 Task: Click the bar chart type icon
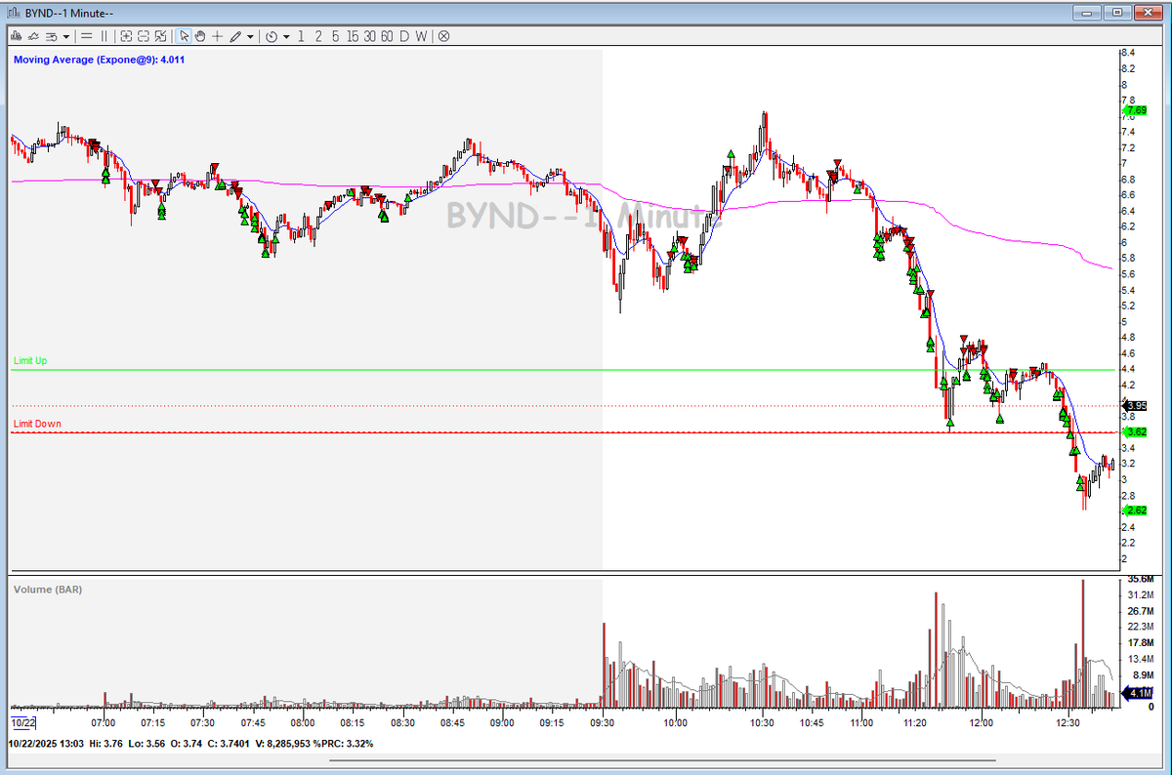click(x=16, y=36)
